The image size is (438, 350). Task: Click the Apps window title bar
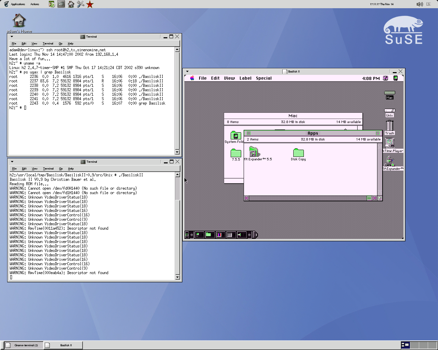click(313, 133)
